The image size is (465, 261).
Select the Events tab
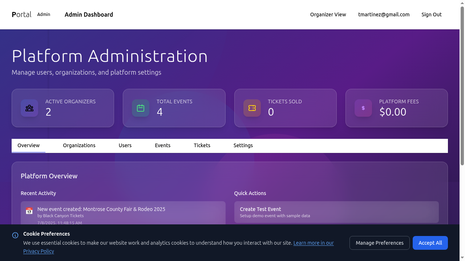[162, 145]
